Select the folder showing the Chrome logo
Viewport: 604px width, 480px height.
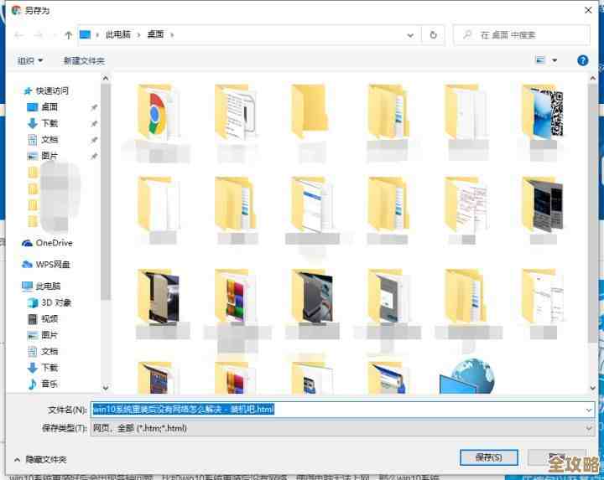(x=158, y=112)
